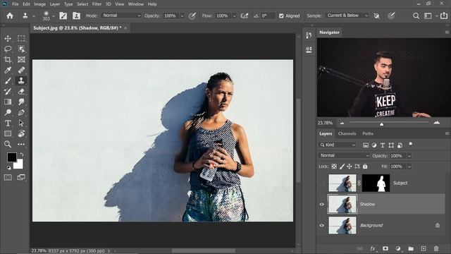
Task: Create new fill or adjustment layer
Action: pyautogui.click(x=398, y=248)
